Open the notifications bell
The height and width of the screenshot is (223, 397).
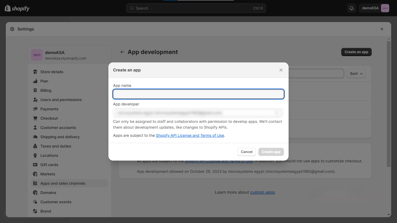point(351,8)
